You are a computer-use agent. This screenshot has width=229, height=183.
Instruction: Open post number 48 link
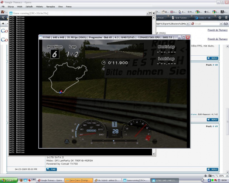pyautogui.click(x=215, y=65)
